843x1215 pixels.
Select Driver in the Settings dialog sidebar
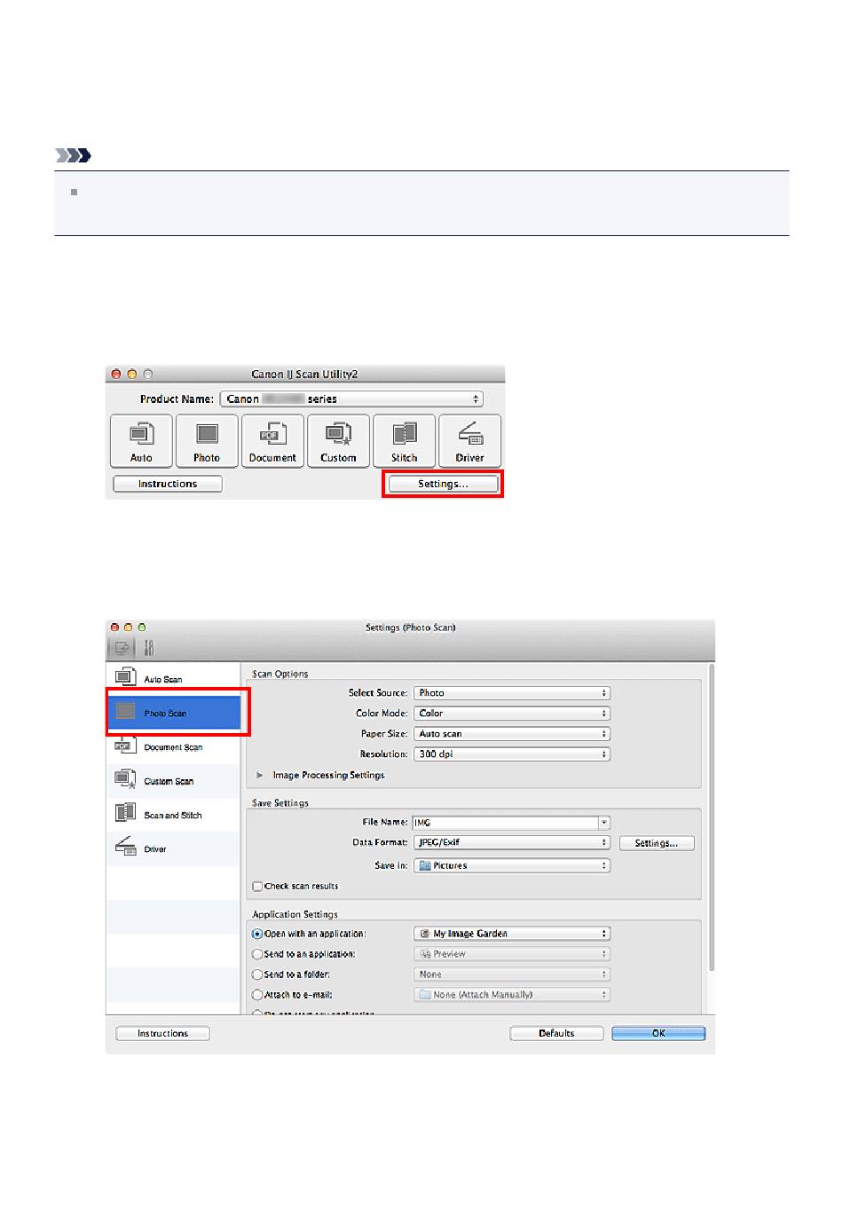click(x=173, y=848)
